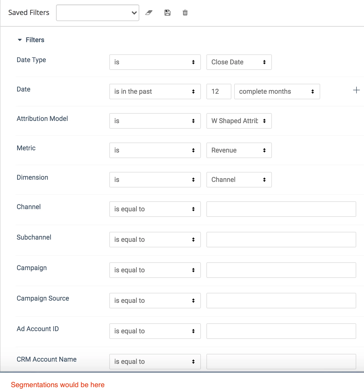
Task: Click the trash delete filter icon
Action: click(x=185, y=12)
